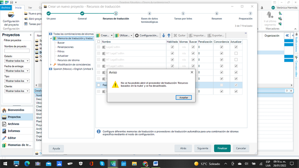Open Memorias de traducción view
299x168 pixels.
(17, 145)
